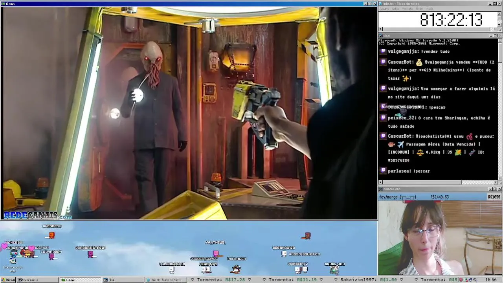The image size is (503, 283).
Task: Click the chat horizontal scrollbar thumb
Action: [422, 182]
